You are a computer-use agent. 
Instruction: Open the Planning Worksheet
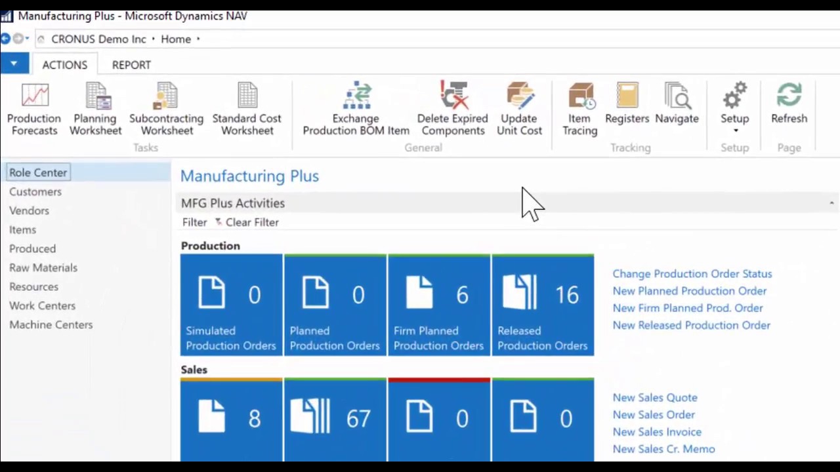coord(96,109)
